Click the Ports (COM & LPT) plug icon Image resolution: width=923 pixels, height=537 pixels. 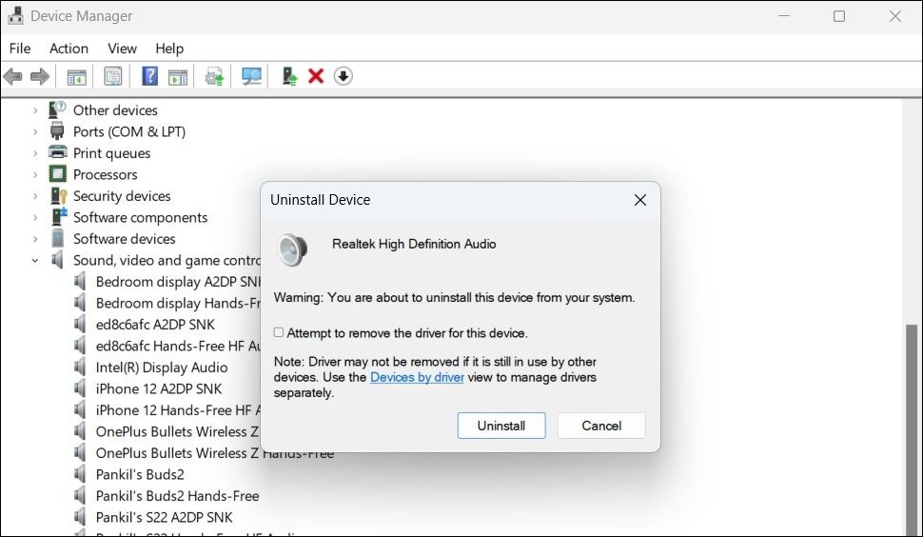(57, 131)
